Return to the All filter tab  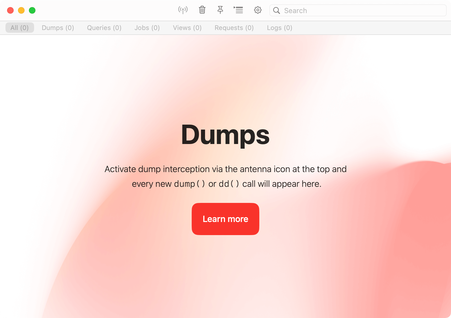point(19,28)
